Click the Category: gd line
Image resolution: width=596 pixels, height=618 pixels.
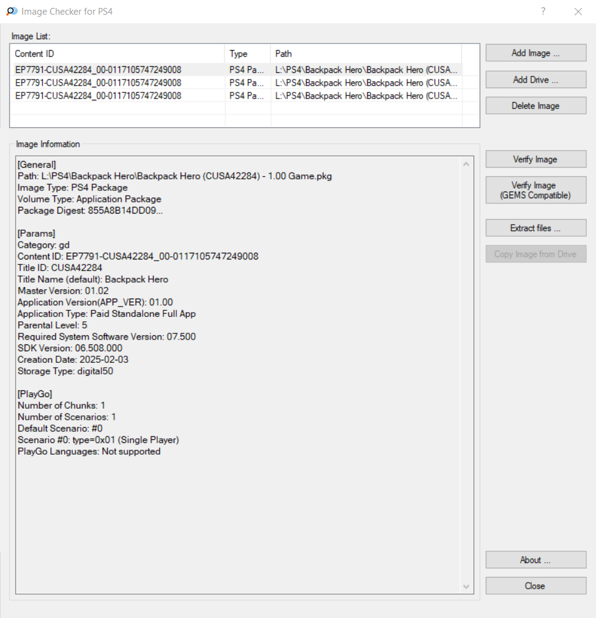[43, 245]
